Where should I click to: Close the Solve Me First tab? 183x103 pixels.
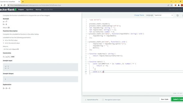19,2
